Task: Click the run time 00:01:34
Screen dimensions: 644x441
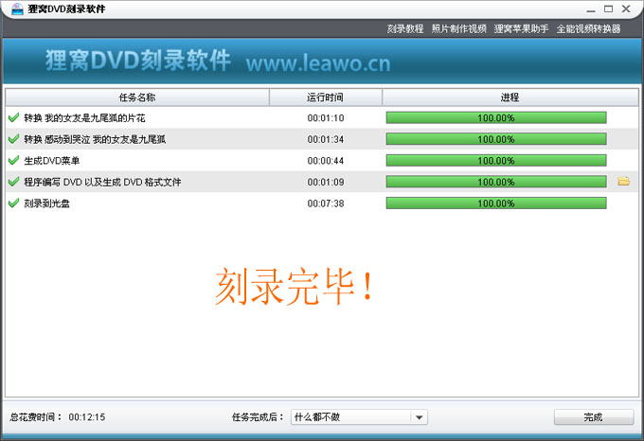Action: tap(326, 139)
